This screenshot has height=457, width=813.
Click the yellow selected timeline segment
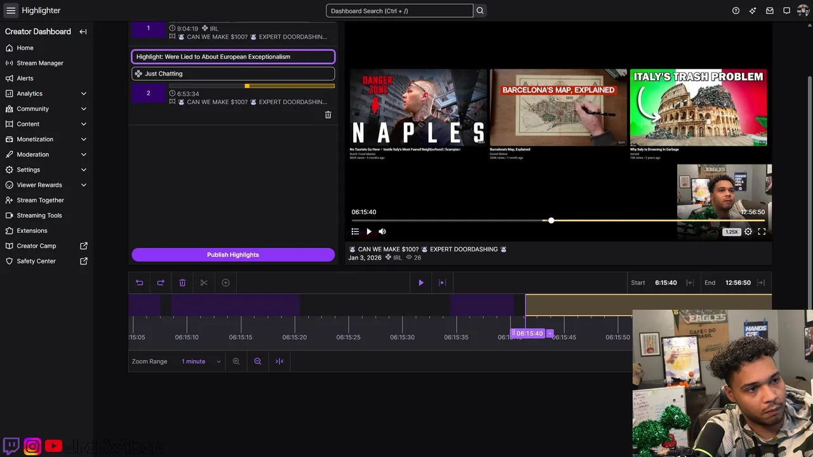(648, 305)
